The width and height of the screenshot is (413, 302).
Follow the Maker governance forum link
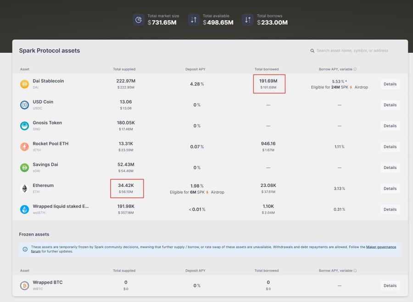(381, 247)
